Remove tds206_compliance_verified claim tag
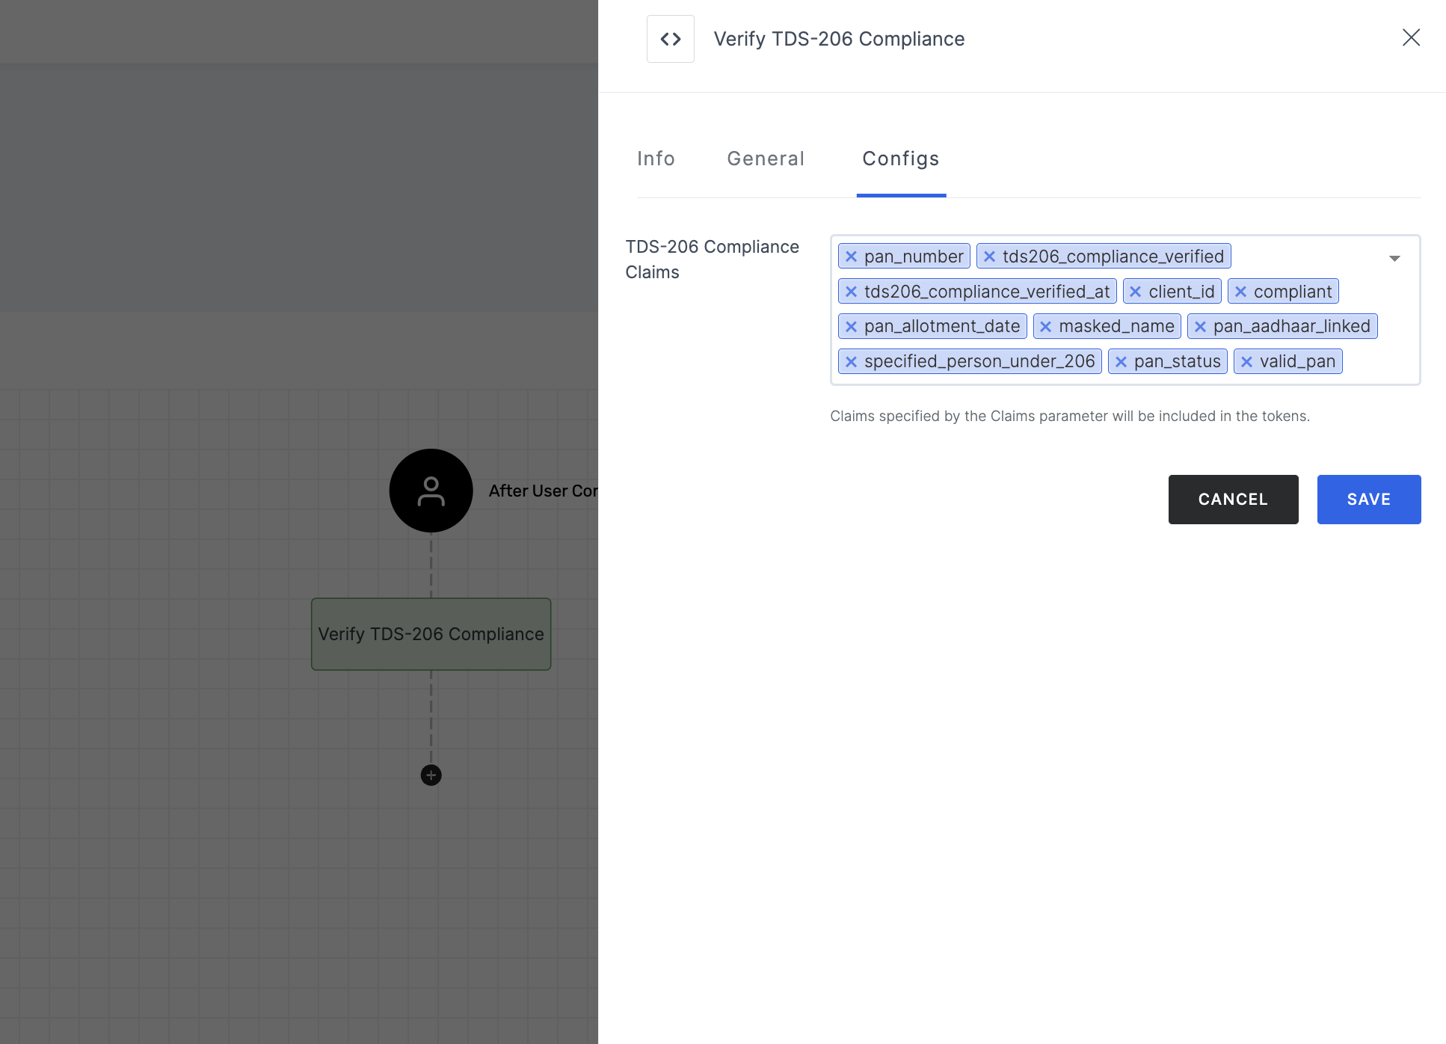The height and width of the screenshot is (1044, 1446). pyautogui.click(x=991, y=256)
